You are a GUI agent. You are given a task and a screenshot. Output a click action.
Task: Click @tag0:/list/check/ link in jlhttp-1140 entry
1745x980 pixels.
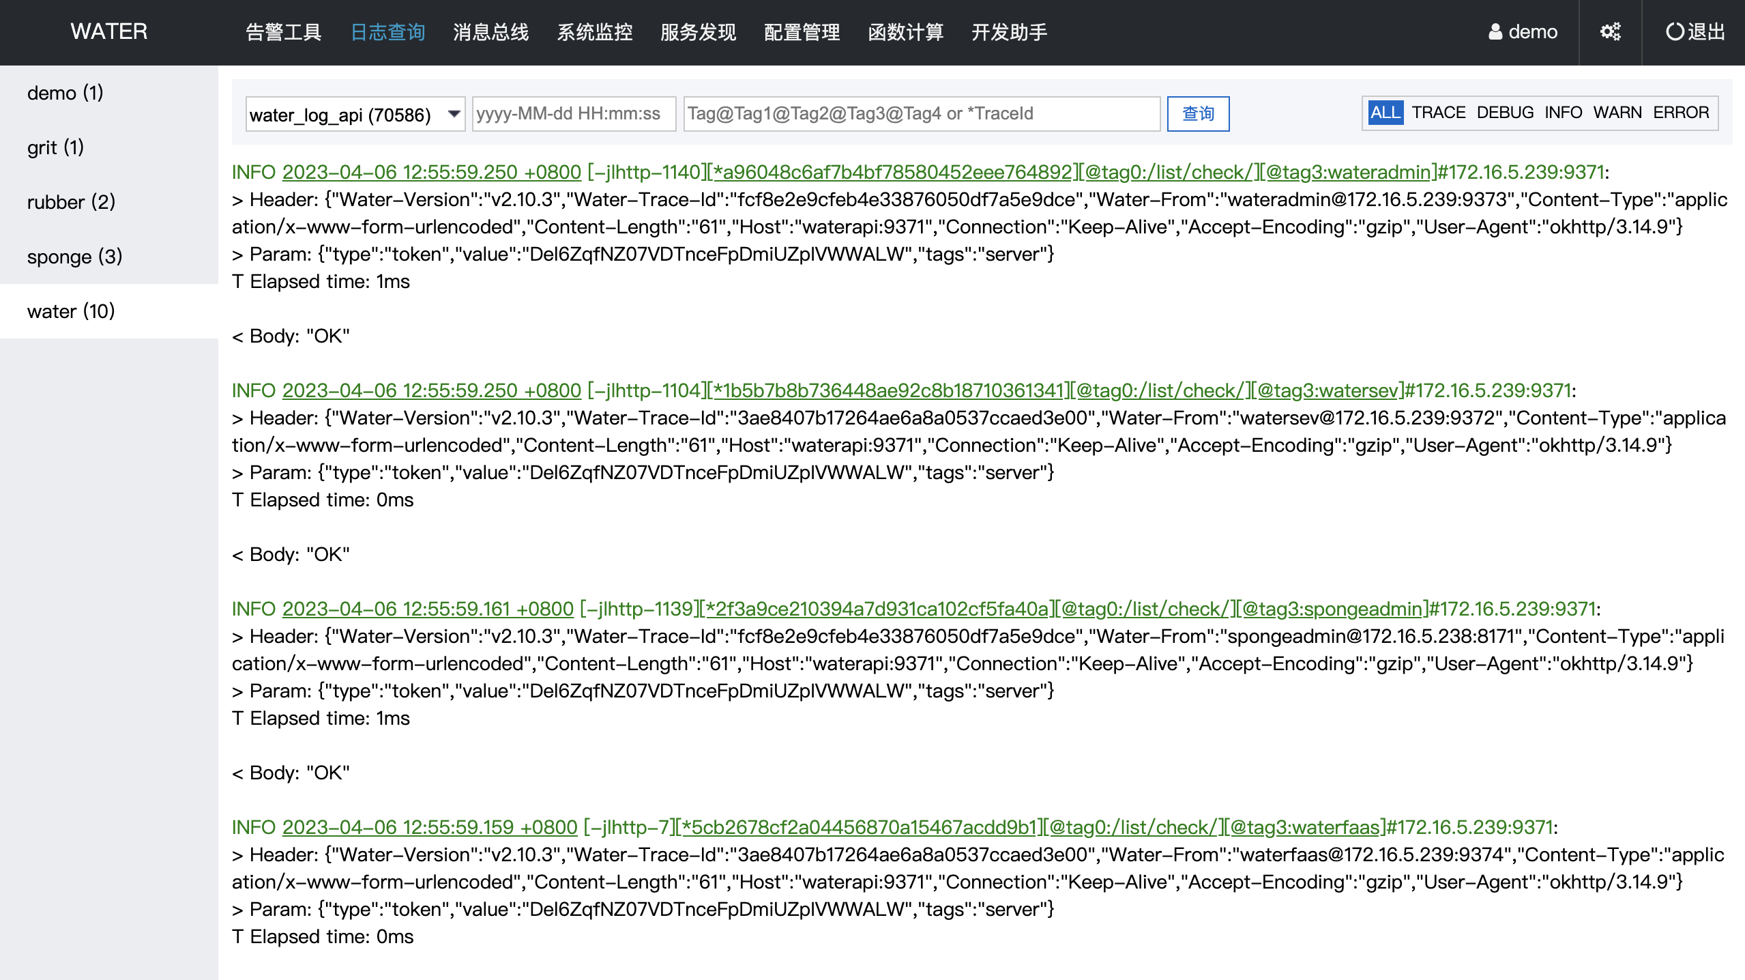pos(1169,172)
